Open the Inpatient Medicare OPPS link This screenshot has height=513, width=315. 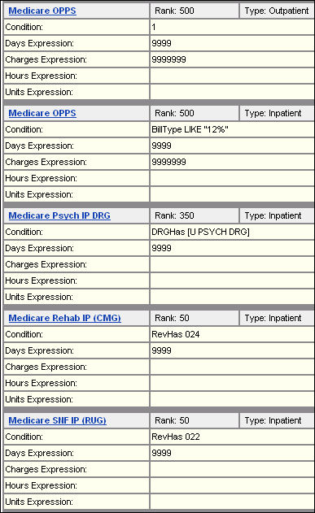click(42, 113)
